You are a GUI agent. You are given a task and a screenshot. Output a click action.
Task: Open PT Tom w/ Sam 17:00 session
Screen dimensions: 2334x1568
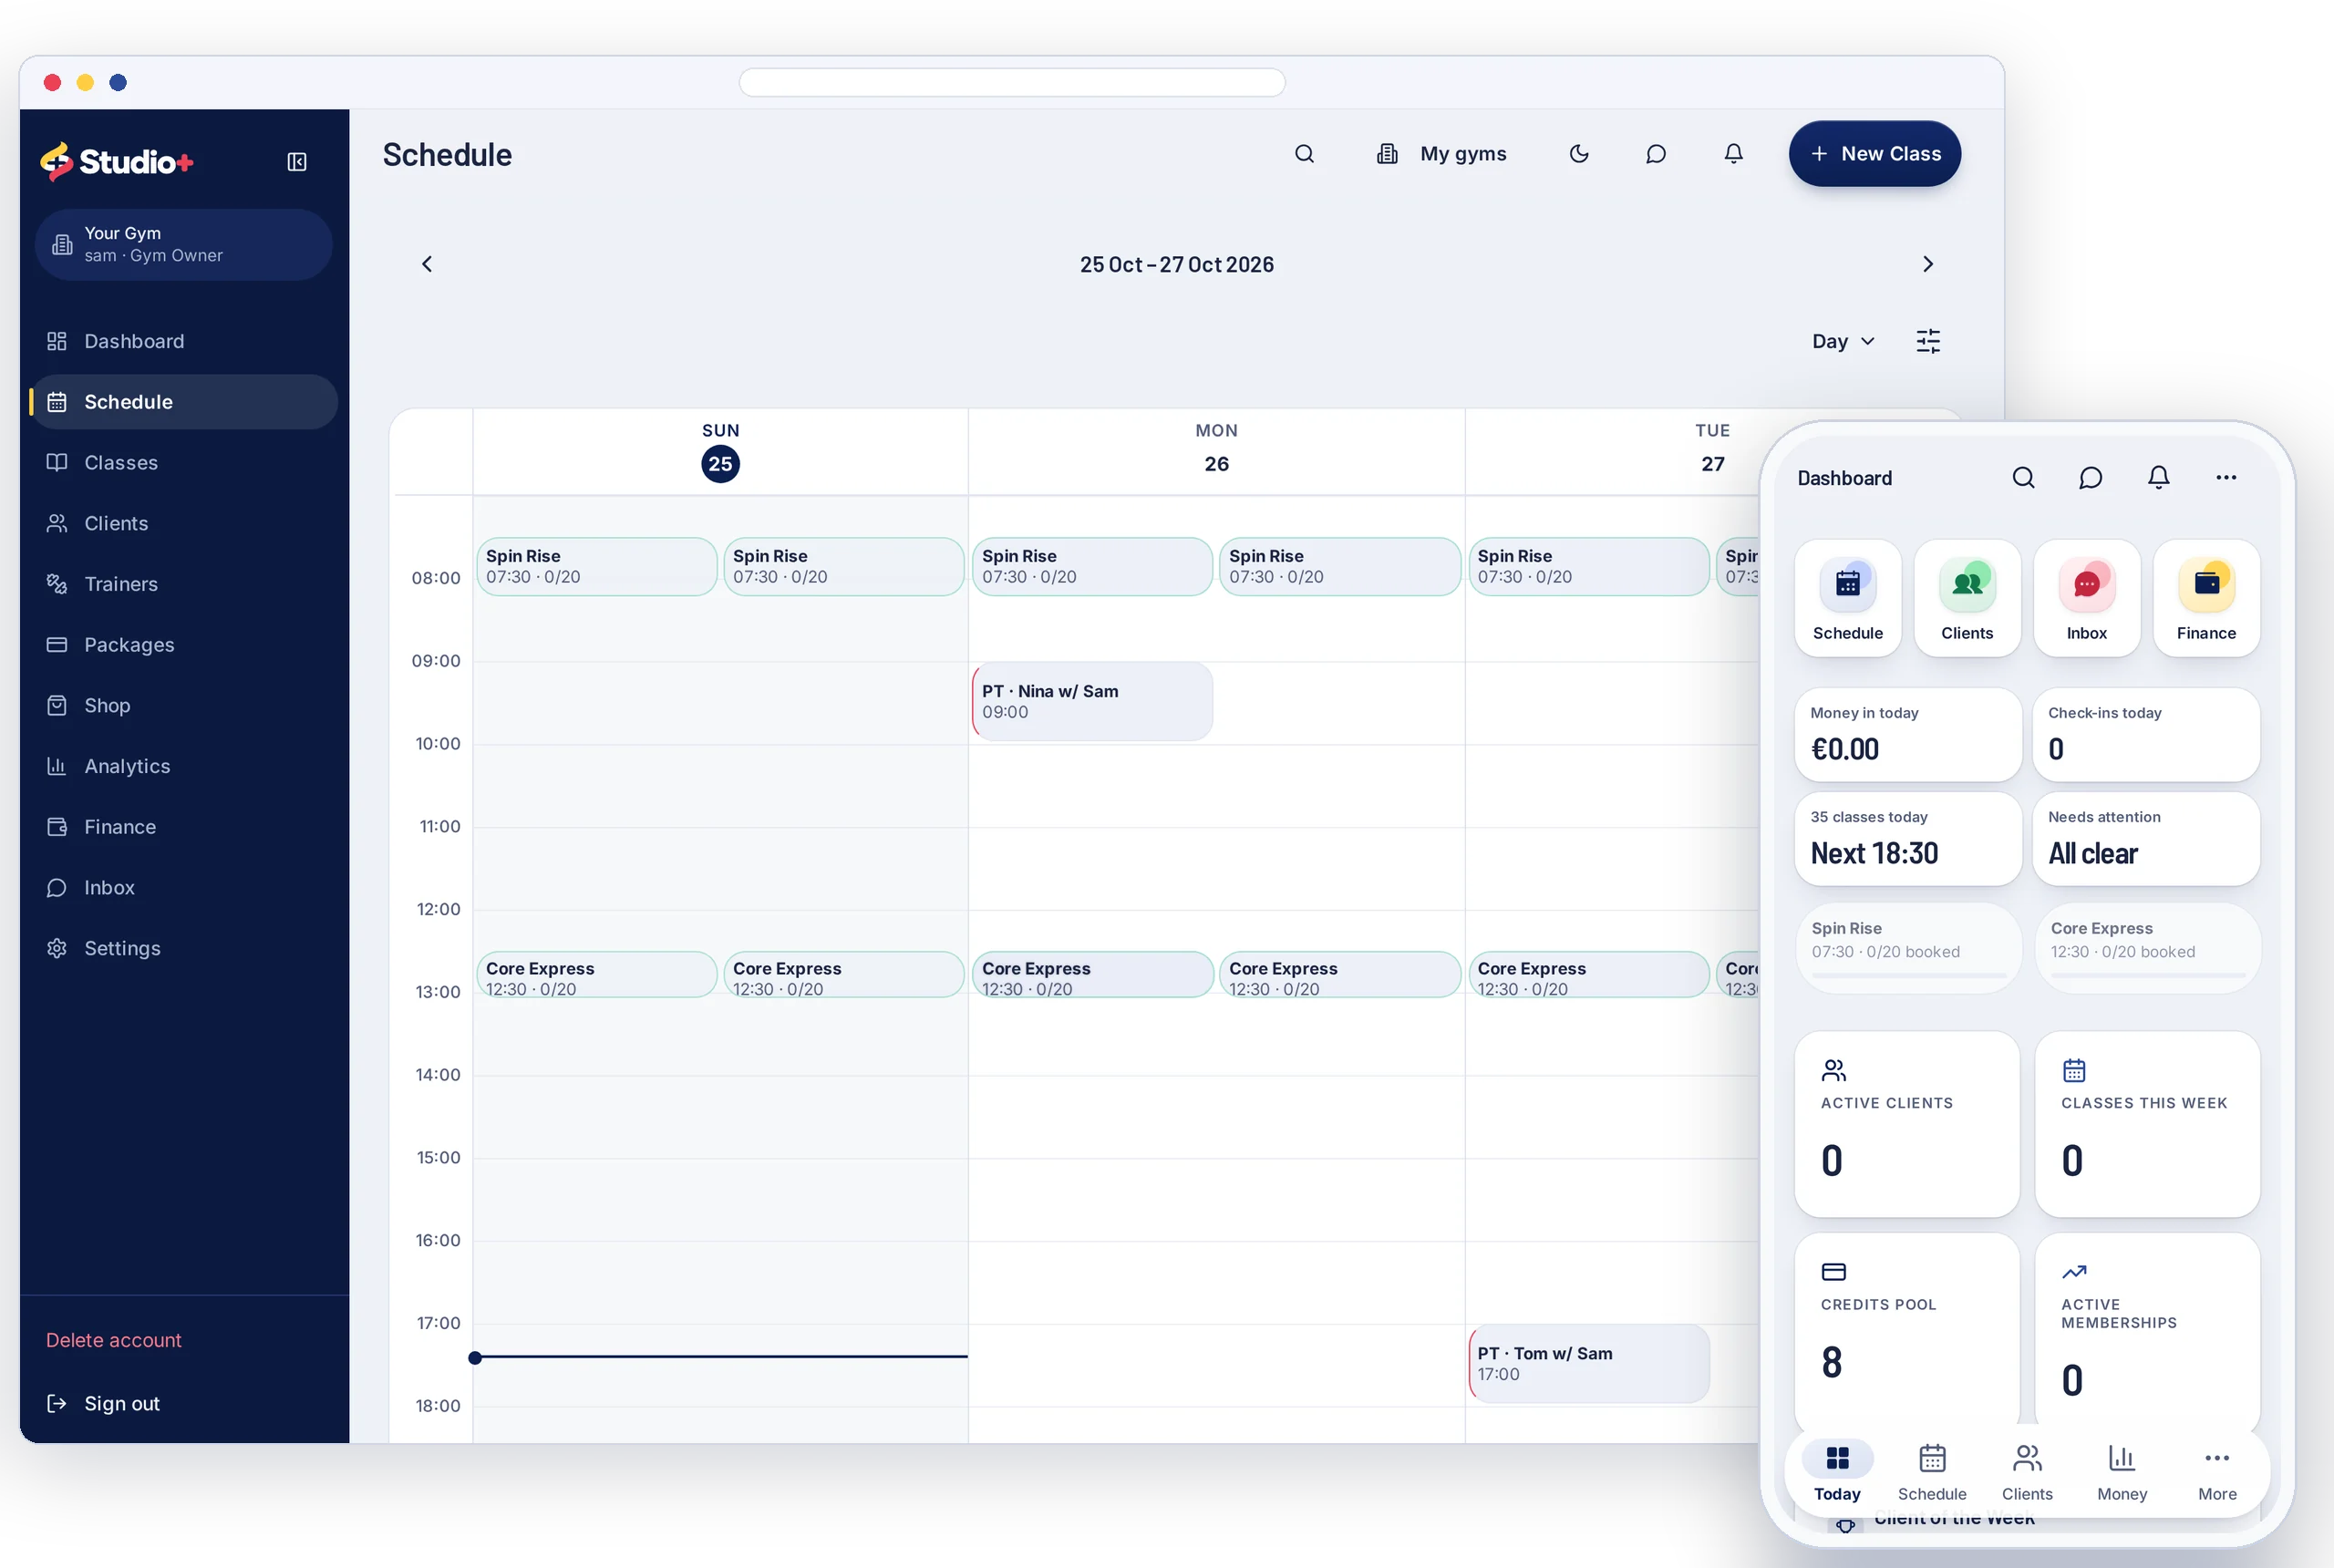(1589, 1364)
